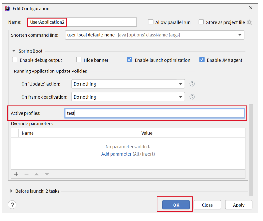
Task: Toggle Hide banner checkbox
Action: tap(79, 60)
